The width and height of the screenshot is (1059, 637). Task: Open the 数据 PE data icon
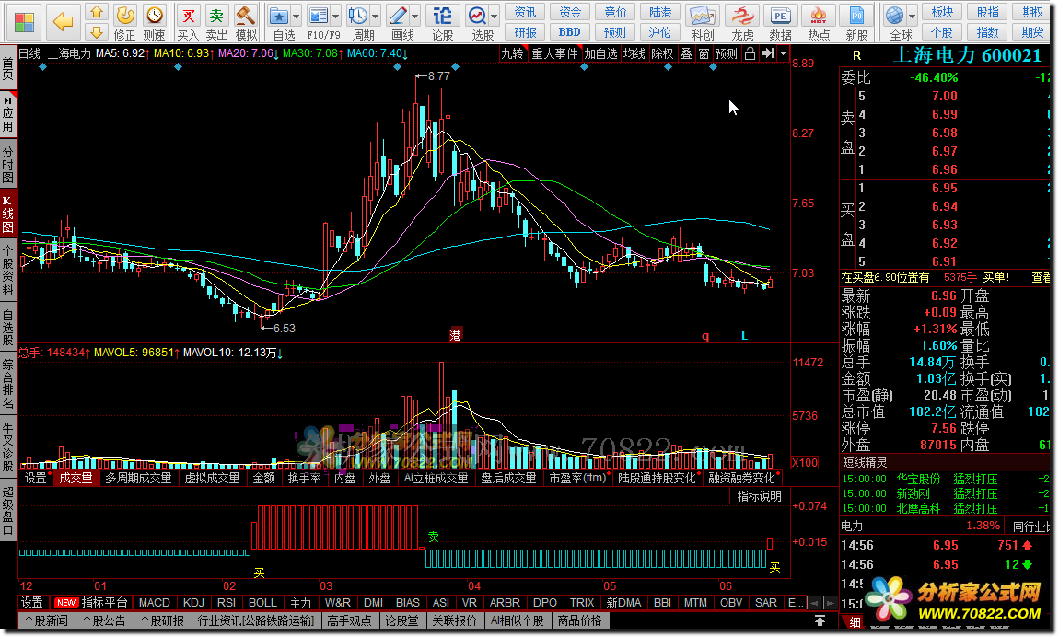(x=780, y=15)
